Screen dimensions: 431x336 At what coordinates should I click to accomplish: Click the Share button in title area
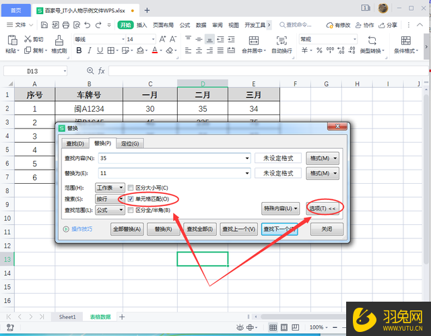point(388,25)
